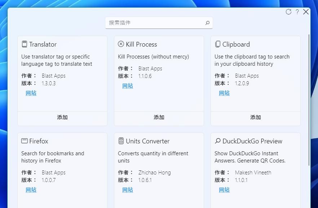This screenshot has height=208, width=318.
Task: Click the Firefox plugin icon
Action: point(24,141)
